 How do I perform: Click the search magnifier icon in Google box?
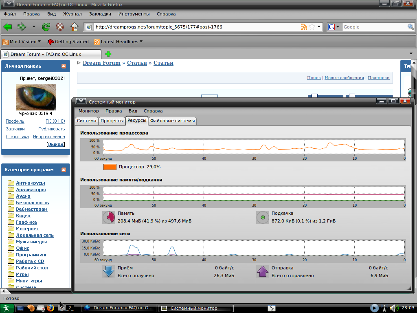tap(410, 27)
